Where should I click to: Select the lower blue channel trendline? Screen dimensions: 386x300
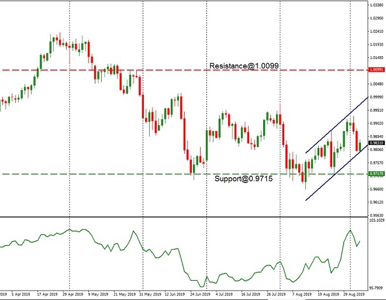337,173
